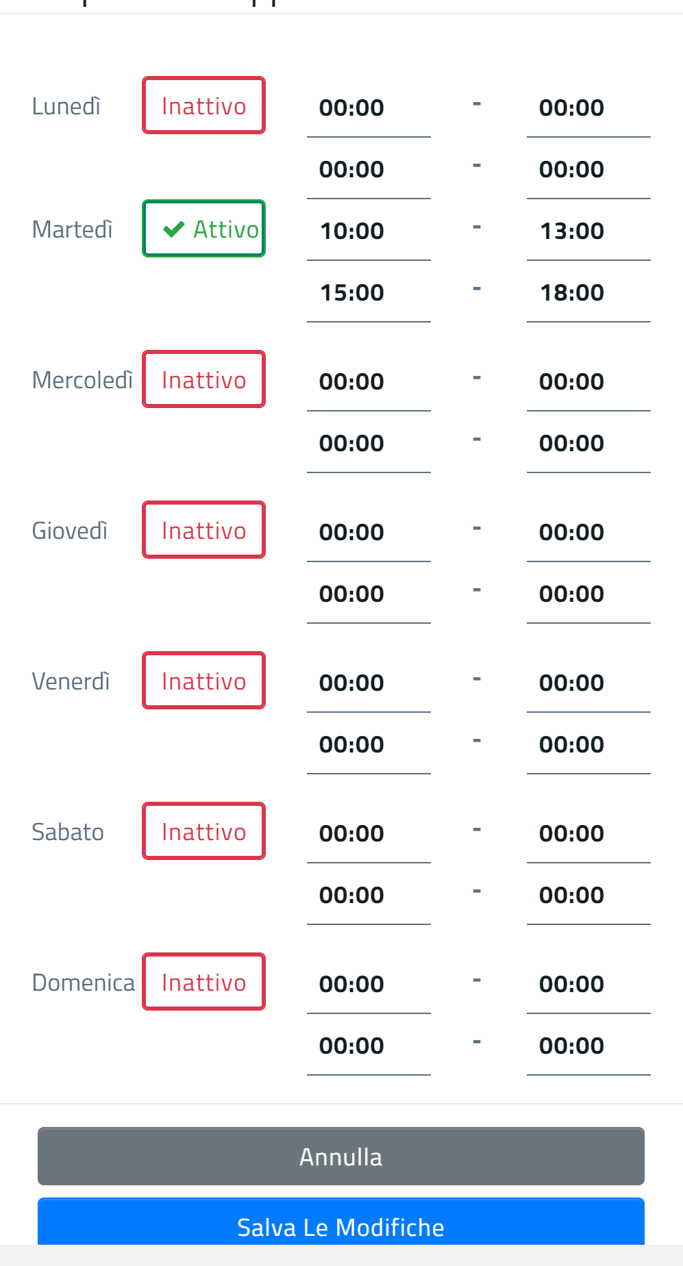683x1266 pixels.
Task: Edit Martedì first start time 10:00
Action: [x=369, y=231]
